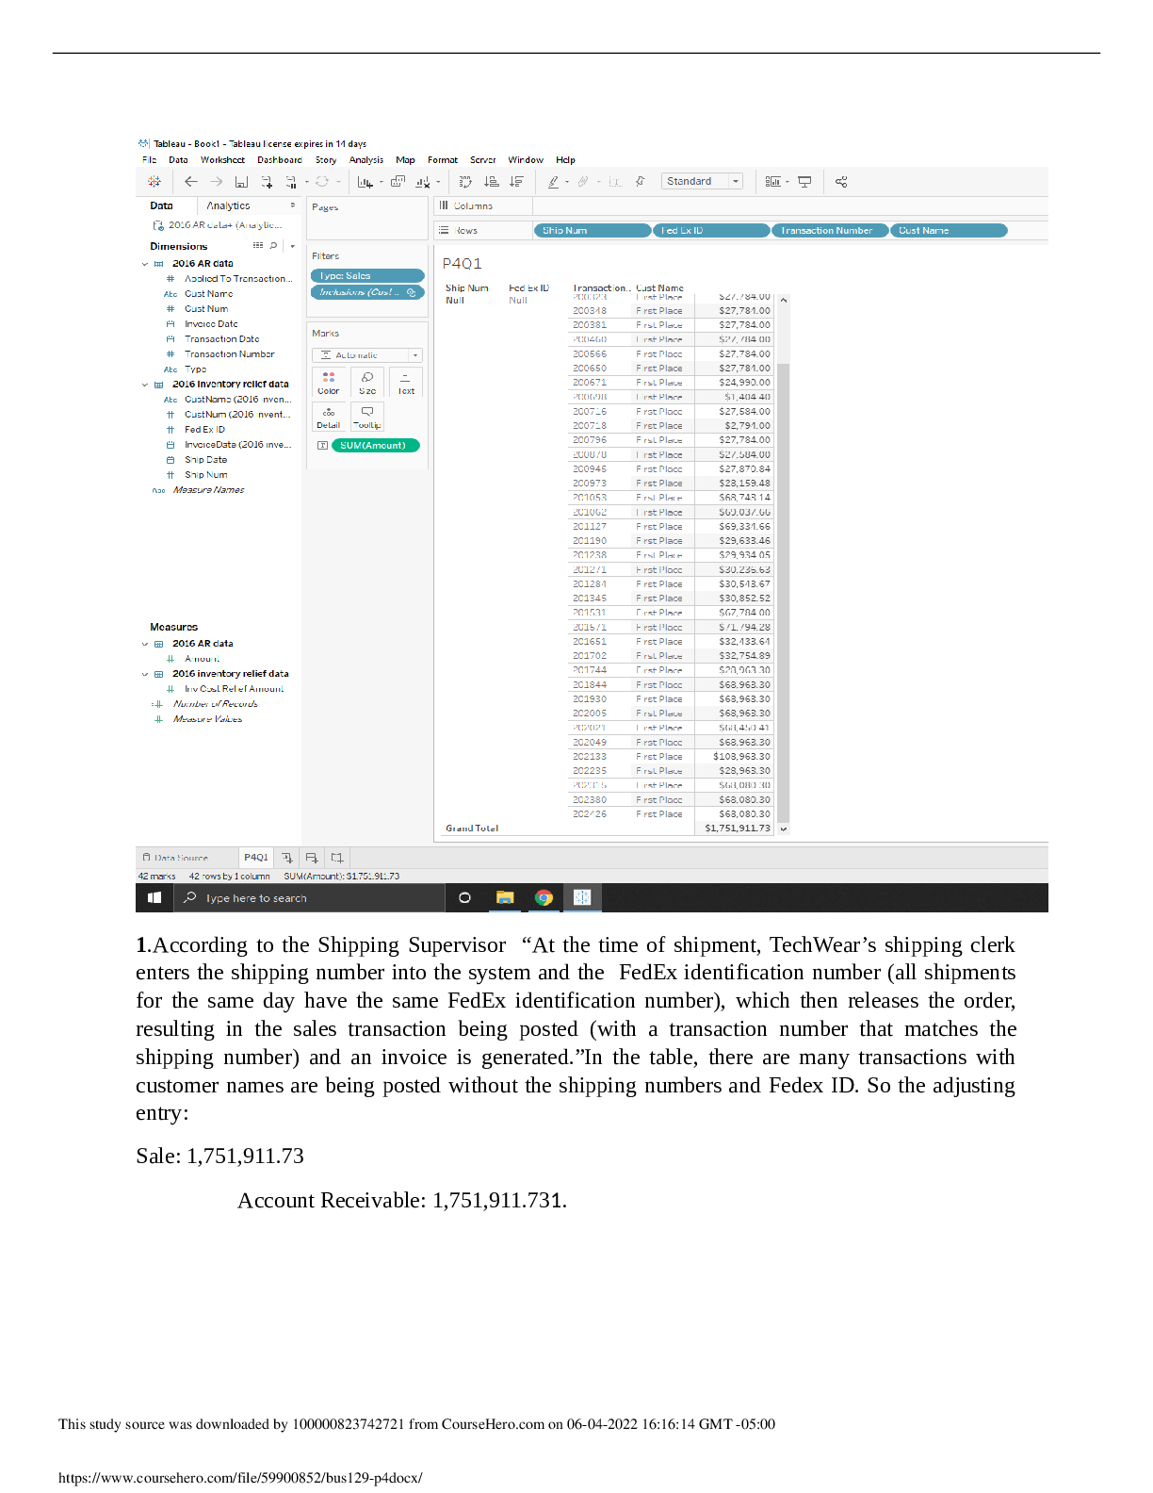Click the Undo back arrow in toolbar
The width and height of the screenshot is (1153, 1493).
click(191, 182)
